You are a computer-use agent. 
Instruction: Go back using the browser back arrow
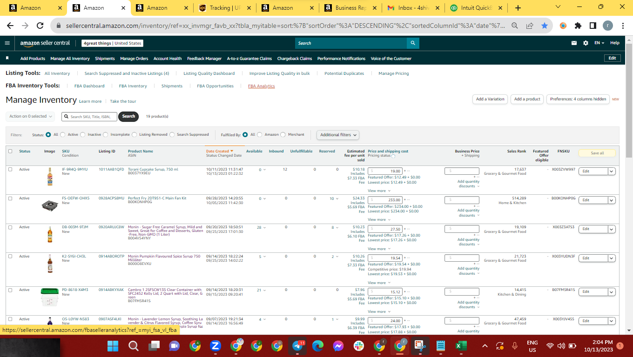(x=10, y=26)
